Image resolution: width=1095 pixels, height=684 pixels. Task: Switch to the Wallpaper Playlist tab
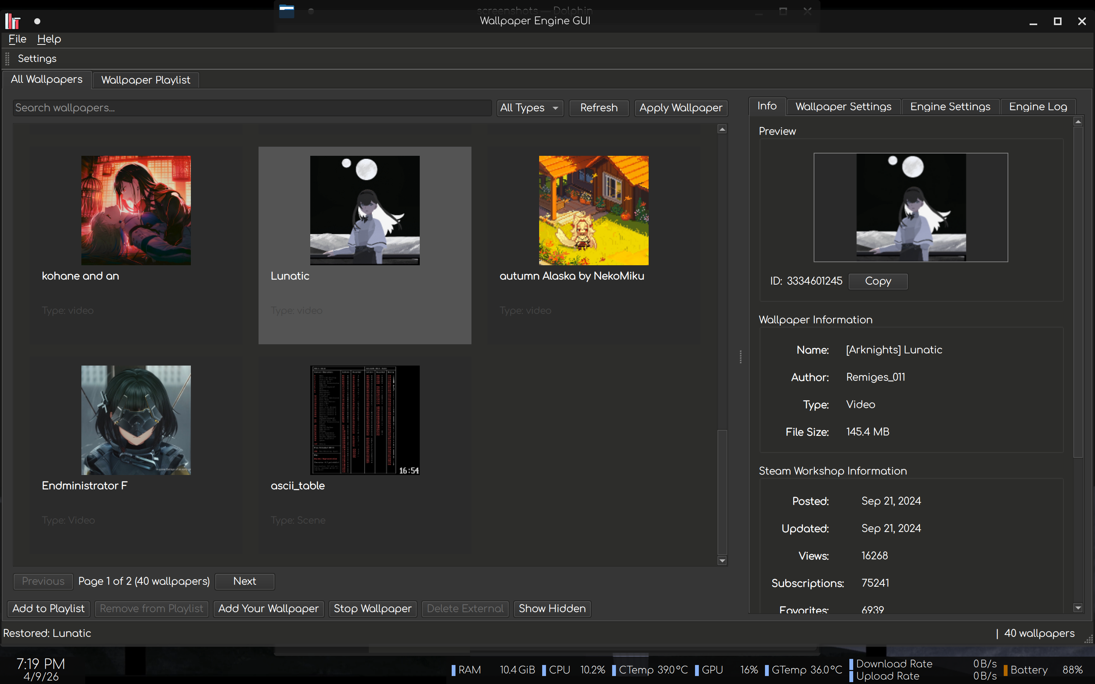coord(146,80)
